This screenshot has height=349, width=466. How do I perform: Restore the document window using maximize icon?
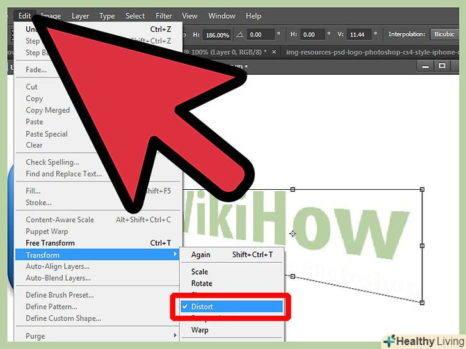442,66
